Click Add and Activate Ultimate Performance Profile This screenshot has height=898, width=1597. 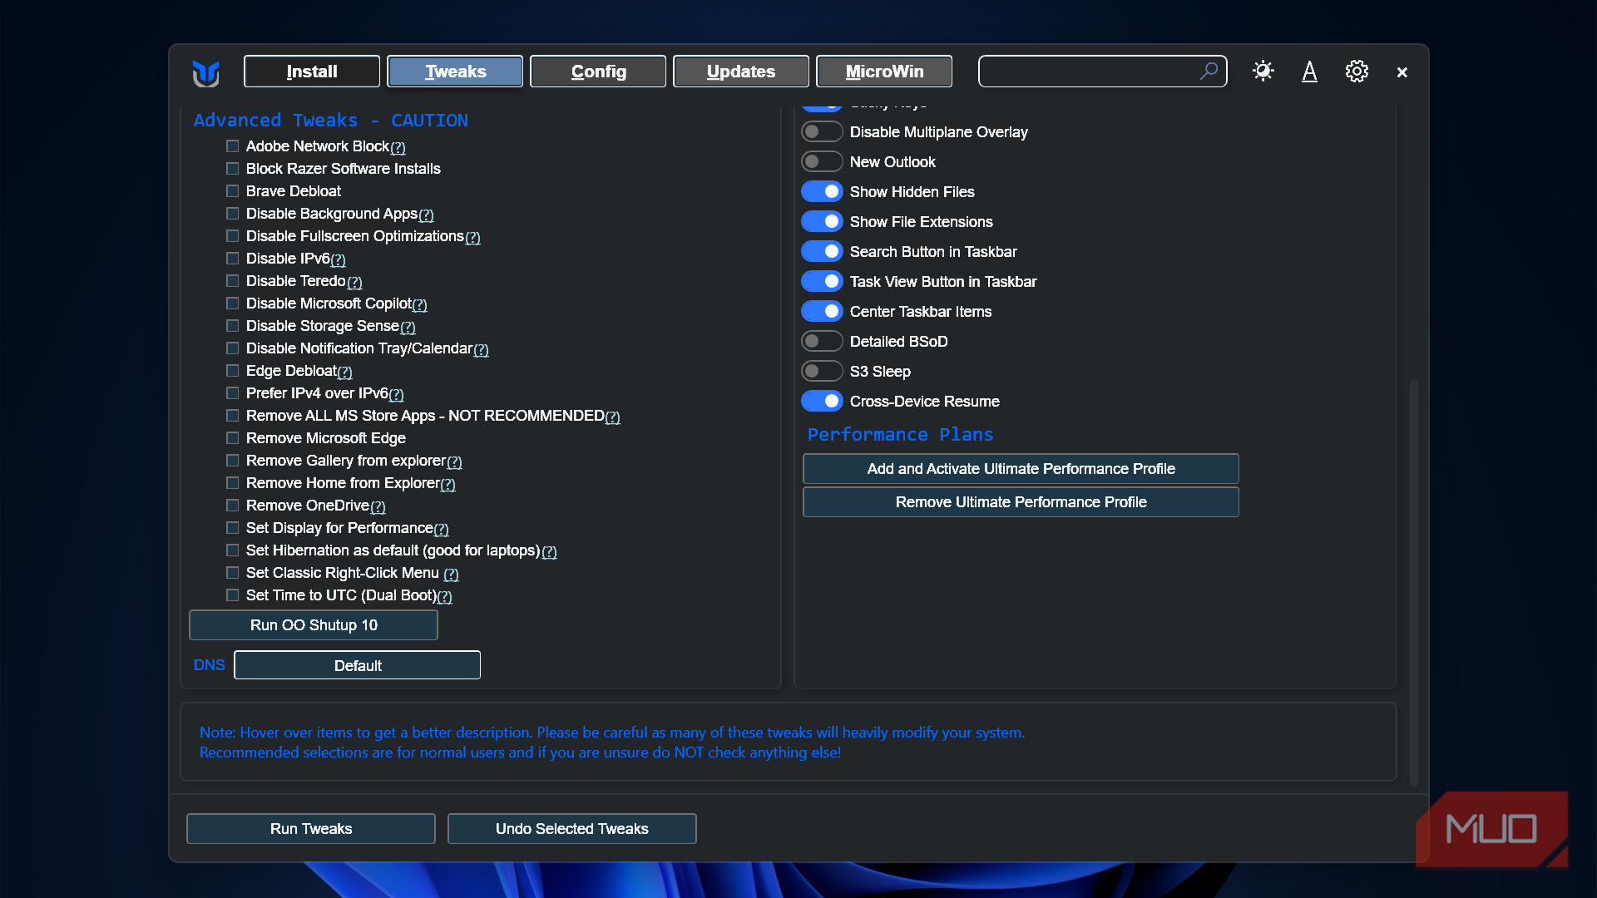click(1021, 469)
